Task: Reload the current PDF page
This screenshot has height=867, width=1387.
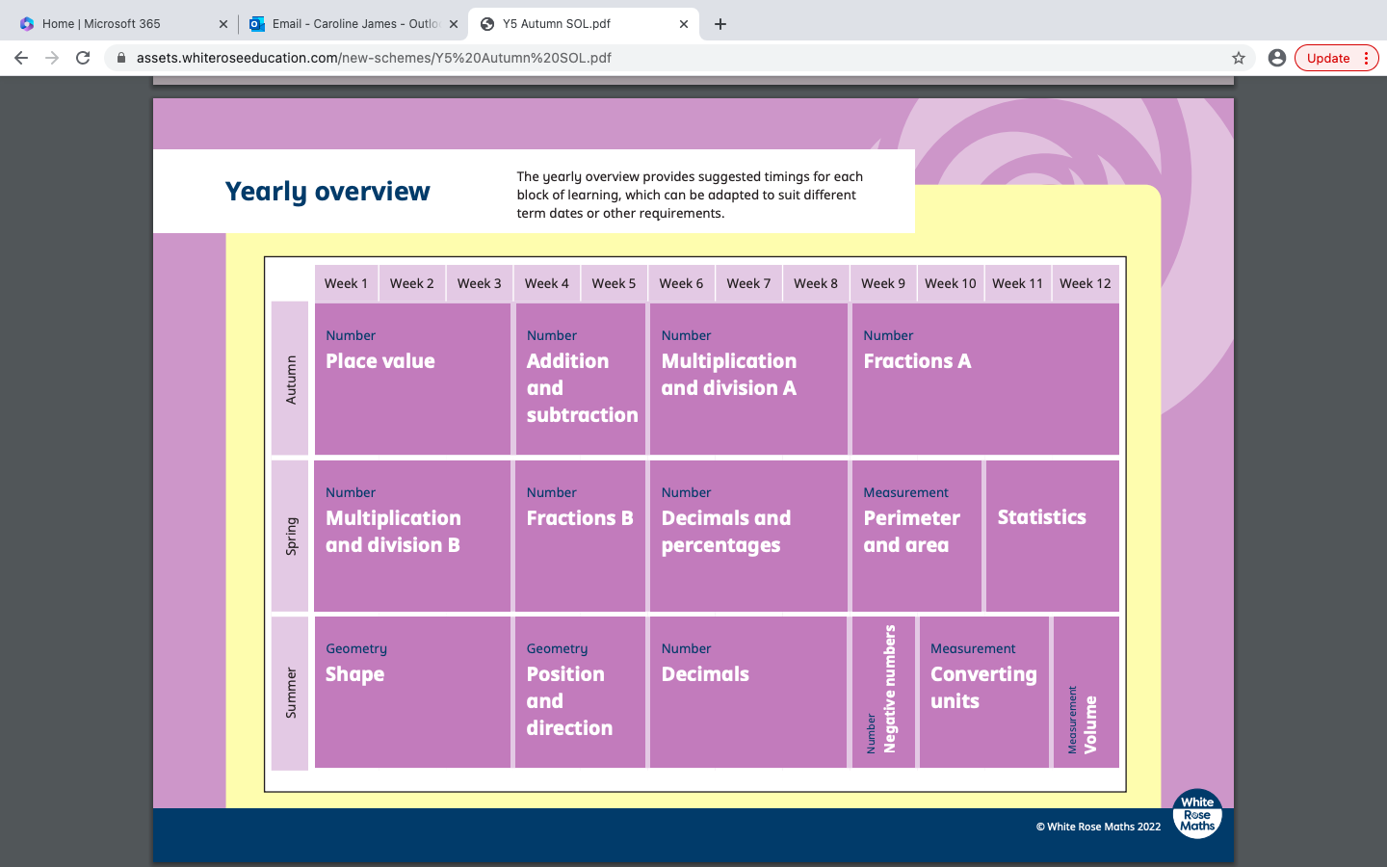Action: coord(83,58)
